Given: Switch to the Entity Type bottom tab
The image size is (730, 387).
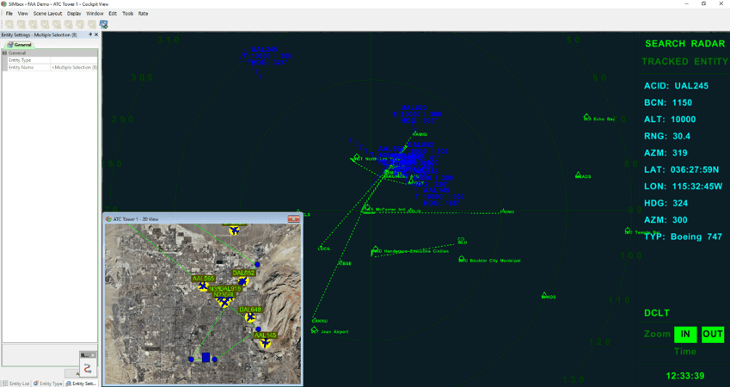Looking at the screenshot, I should tap(48, 383).
